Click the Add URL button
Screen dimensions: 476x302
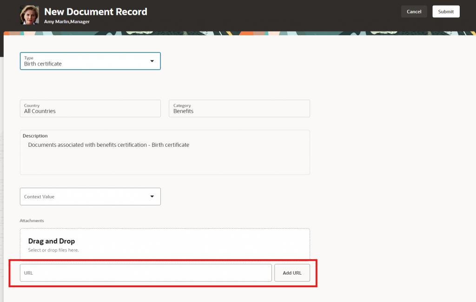click(x=292, y=273)
